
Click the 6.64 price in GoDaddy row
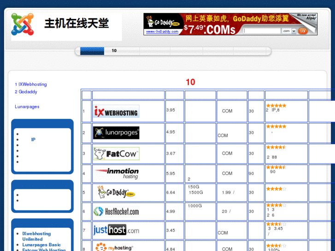tap(170, 193)
